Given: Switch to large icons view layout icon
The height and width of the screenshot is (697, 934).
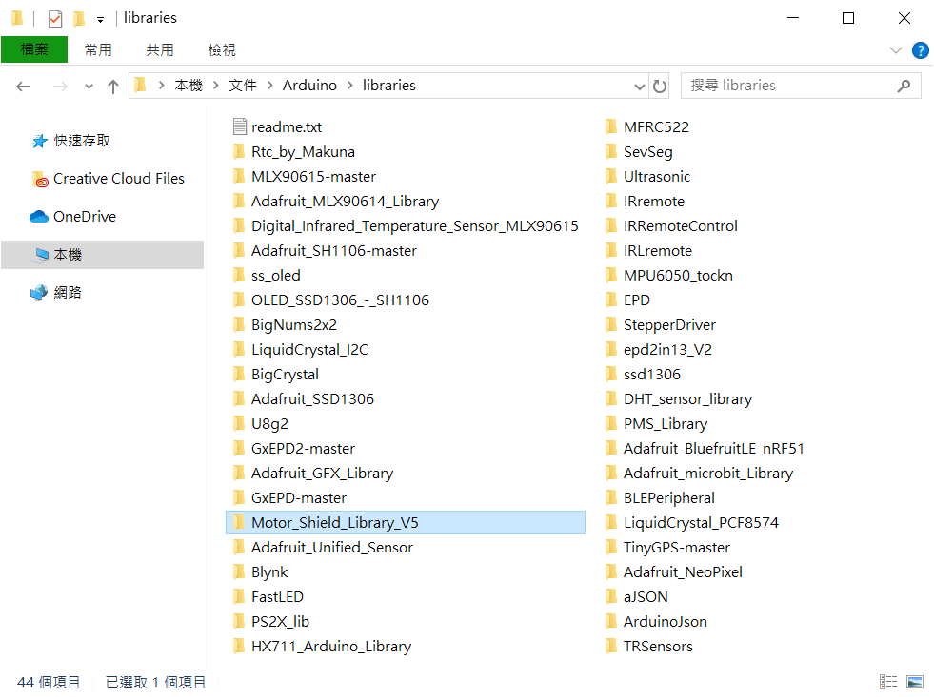Looking at the screenshot, I should pos(914,682).
